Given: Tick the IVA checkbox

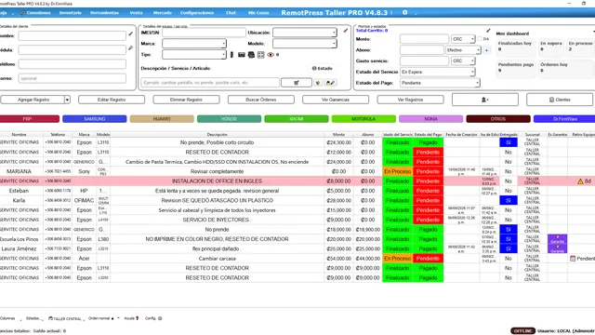Looking at the screenshot, I should coord(480,39).
